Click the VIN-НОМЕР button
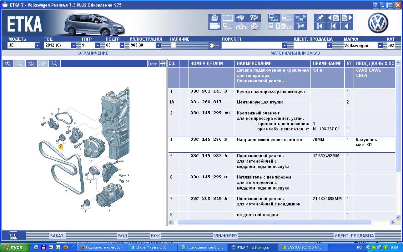Image resolution: width=403 pixels, height=252 pixels. (225, 236)
